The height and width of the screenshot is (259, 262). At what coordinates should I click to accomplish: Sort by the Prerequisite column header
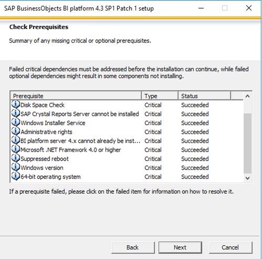pyautogui.click(x=76, y=96)
